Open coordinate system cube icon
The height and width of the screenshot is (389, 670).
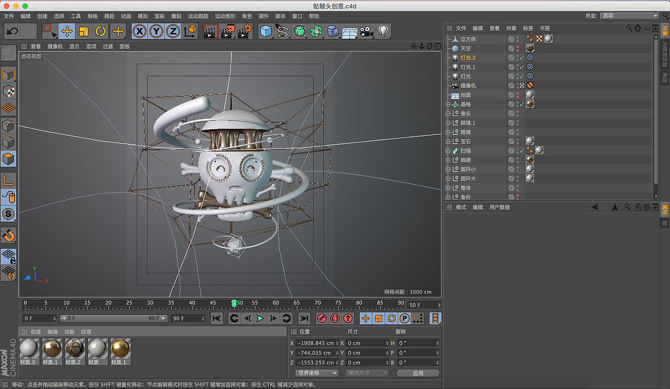(x=190, y=31)
